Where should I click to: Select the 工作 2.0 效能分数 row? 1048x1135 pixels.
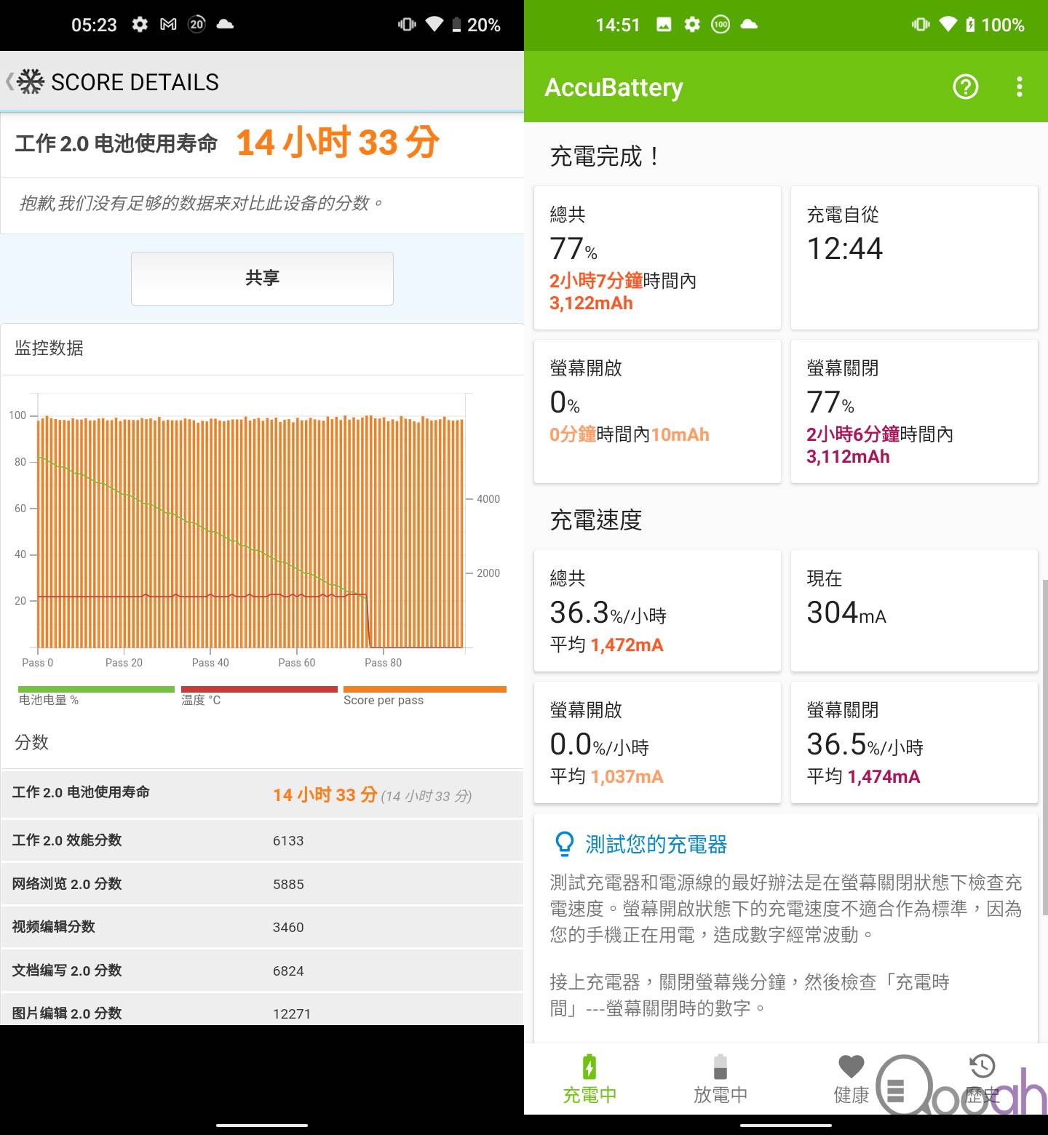[262, 840]
